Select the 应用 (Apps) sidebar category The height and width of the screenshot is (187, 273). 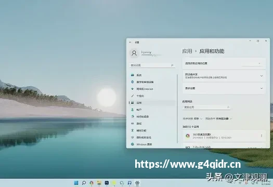pyautogui.click(x=152, y=103)
